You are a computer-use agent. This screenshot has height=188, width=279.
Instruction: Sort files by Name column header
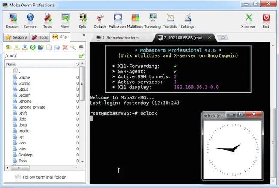tap(40, 64)
